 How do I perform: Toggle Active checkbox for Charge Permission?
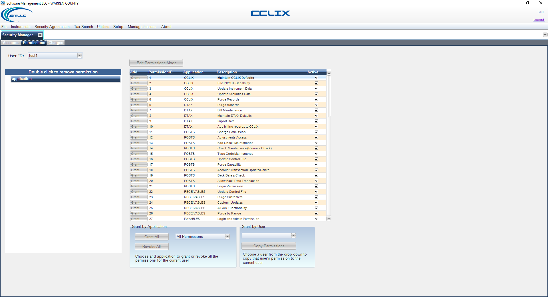pyautogui.click(x=316, y=132)
